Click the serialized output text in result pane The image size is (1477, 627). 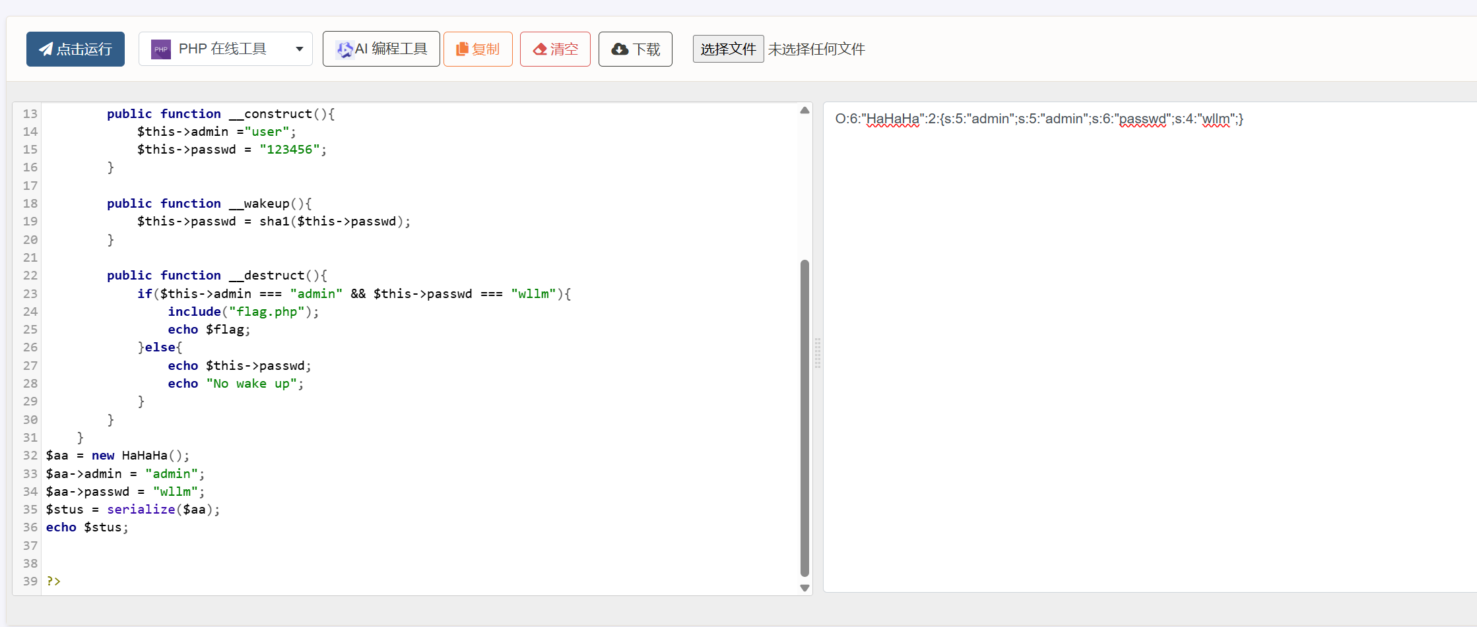[x=1039, y=119]
